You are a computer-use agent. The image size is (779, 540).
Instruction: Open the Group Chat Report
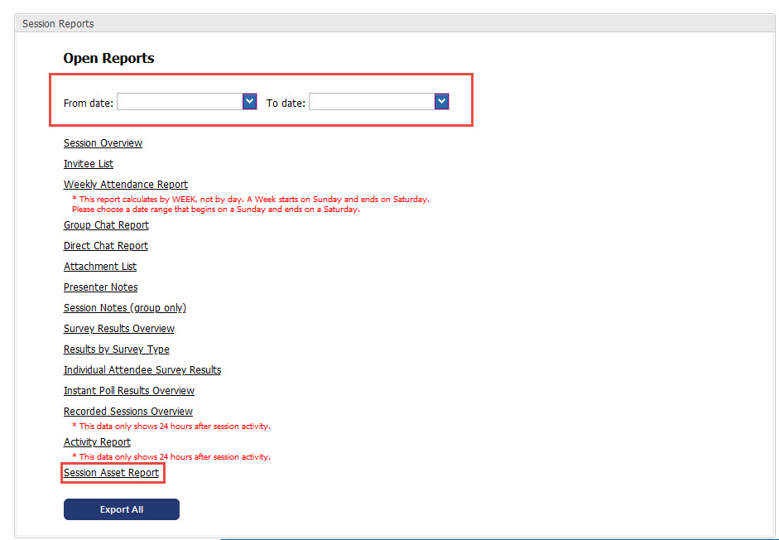click(x=106, y=225)
